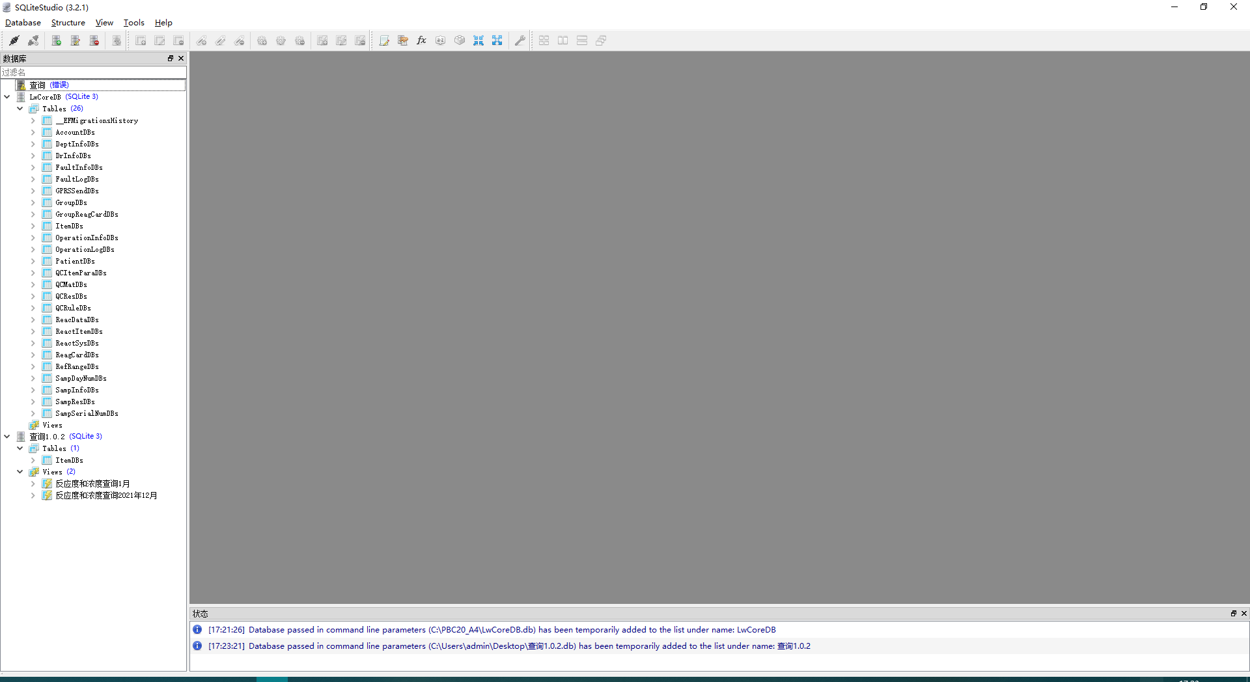Click the export arrows-outward icon

point(497,40)
